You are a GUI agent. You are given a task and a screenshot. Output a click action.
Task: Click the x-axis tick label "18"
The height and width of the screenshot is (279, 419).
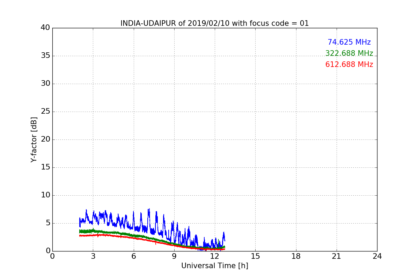click(296, 256)
